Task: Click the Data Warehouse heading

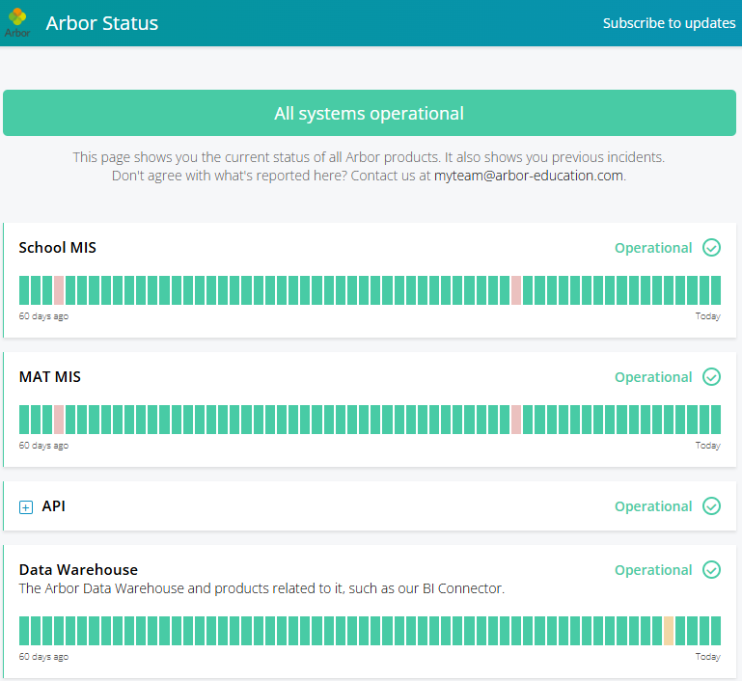Action: [78, 569]
